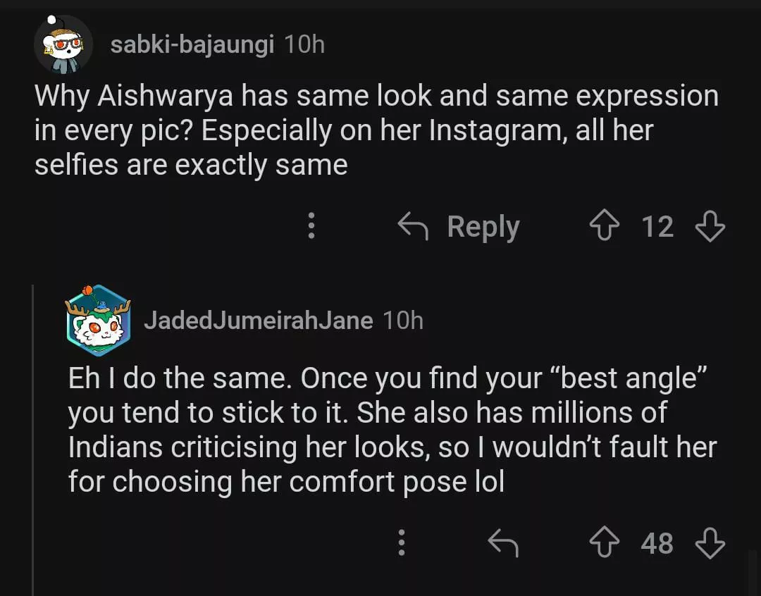
Task: Tap the vote score 12
Action: point(657,227)
